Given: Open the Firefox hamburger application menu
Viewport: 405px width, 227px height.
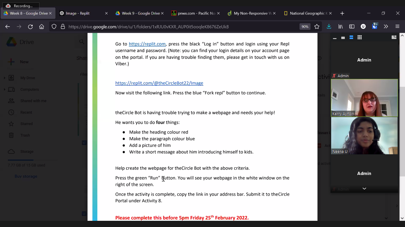Looking at the screenshot, I should tap(397, 27).
